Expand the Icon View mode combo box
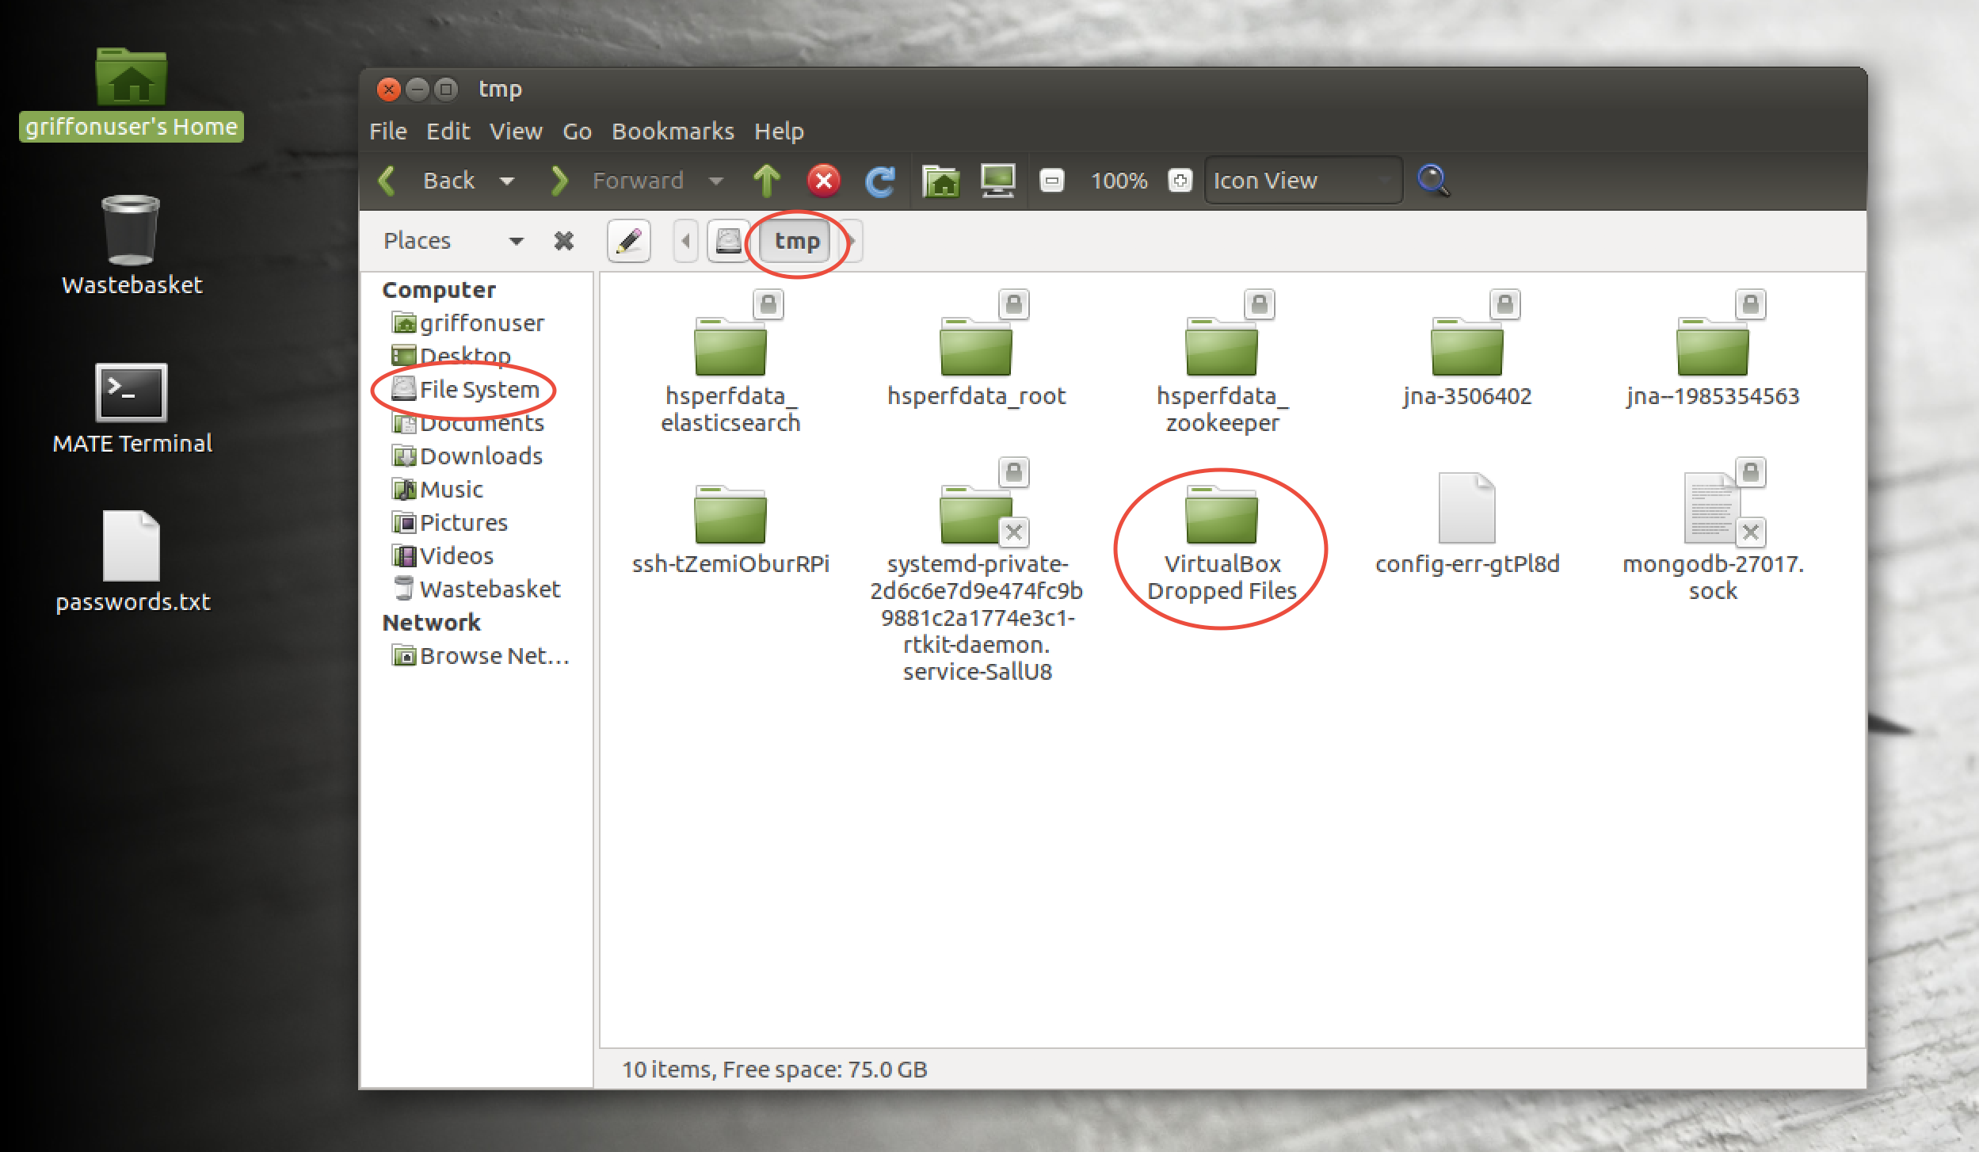The width and height of the screenshot is (1979, 1152). point(1302,181)
